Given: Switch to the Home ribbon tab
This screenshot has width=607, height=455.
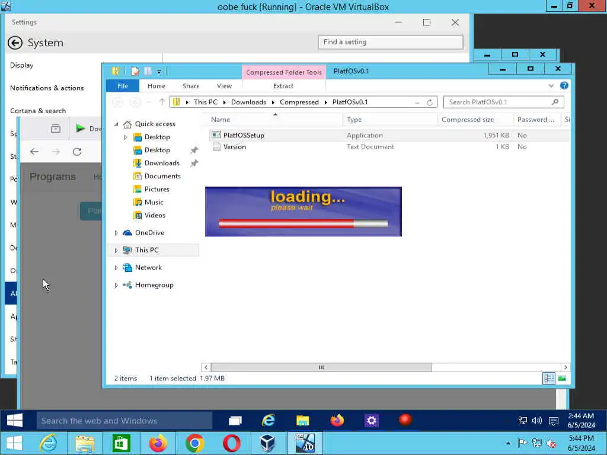Looking at the screenshot, I should tap(156, 86).
